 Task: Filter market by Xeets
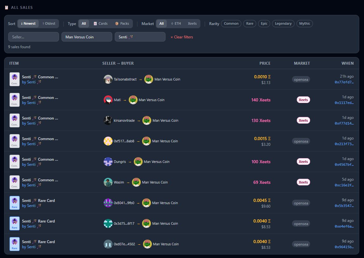pos(192,23)
